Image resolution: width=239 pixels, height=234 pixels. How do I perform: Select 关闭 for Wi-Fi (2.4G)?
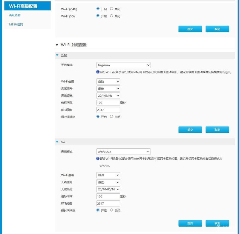[x=111, y=9]
